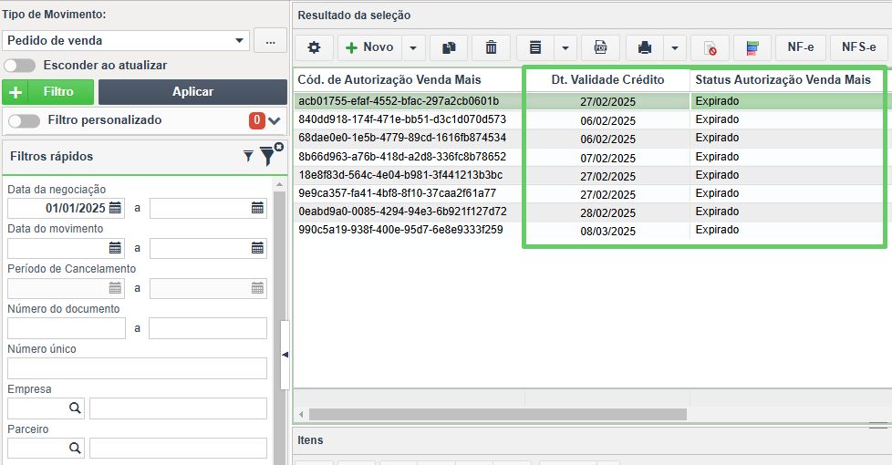
Task: Open calendar for Data do movimento end
Action: 258,248
